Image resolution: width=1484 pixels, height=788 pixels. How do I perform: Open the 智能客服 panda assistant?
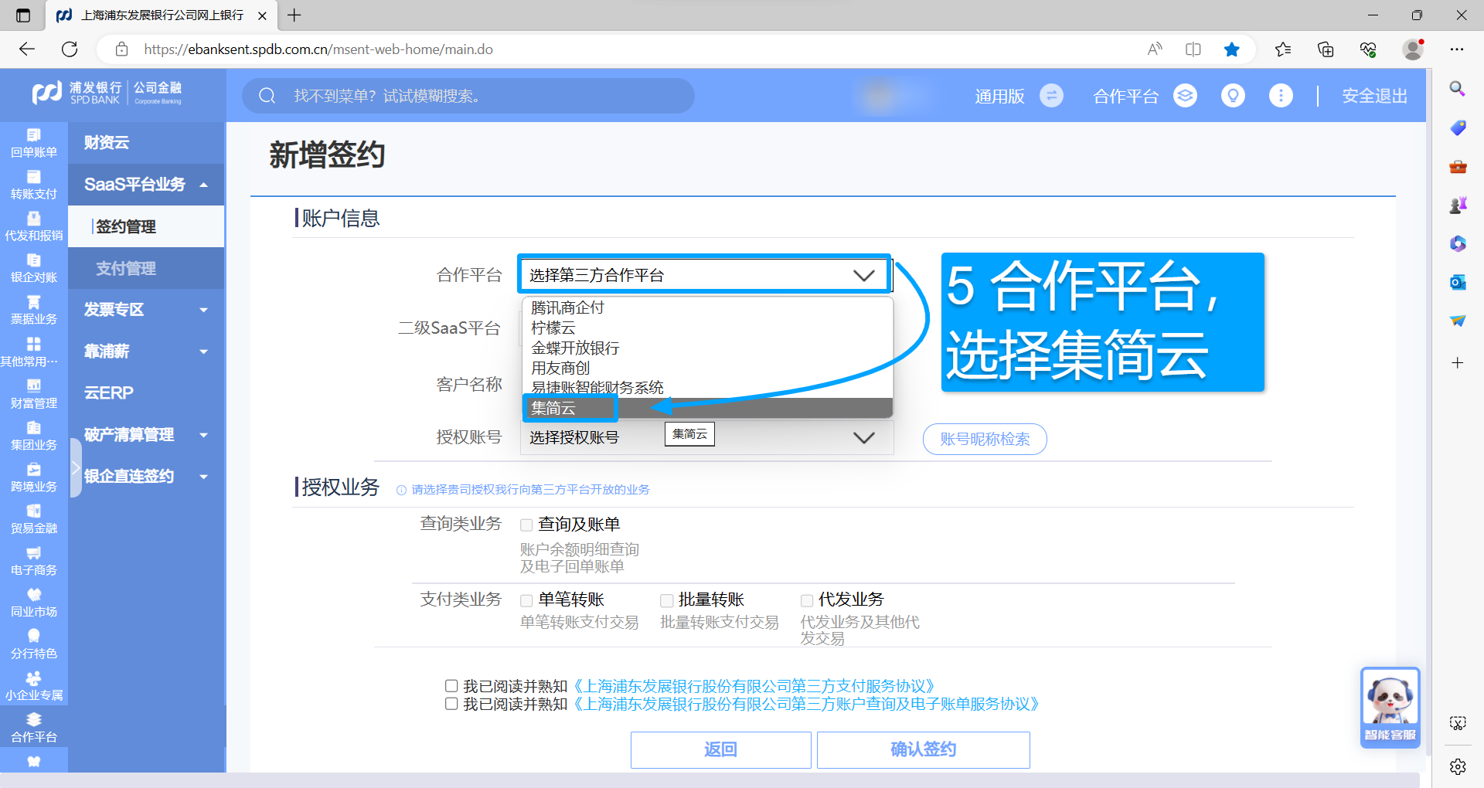1390,707
